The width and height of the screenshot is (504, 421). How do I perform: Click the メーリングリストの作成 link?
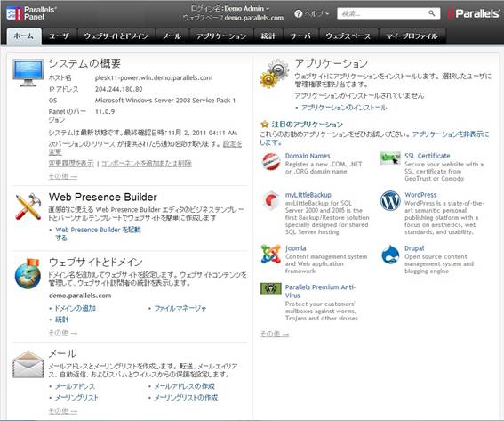pos(186,398)
